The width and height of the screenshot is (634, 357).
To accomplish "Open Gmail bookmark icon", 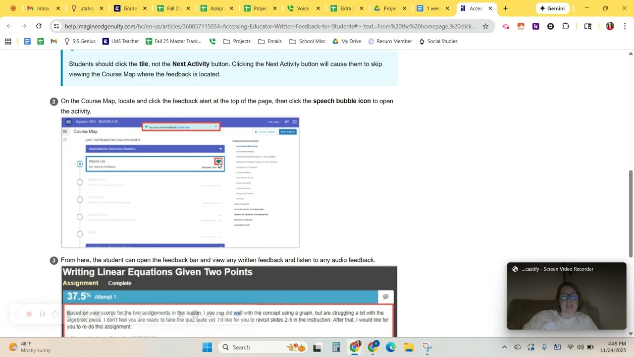I will tap(53, 41).
